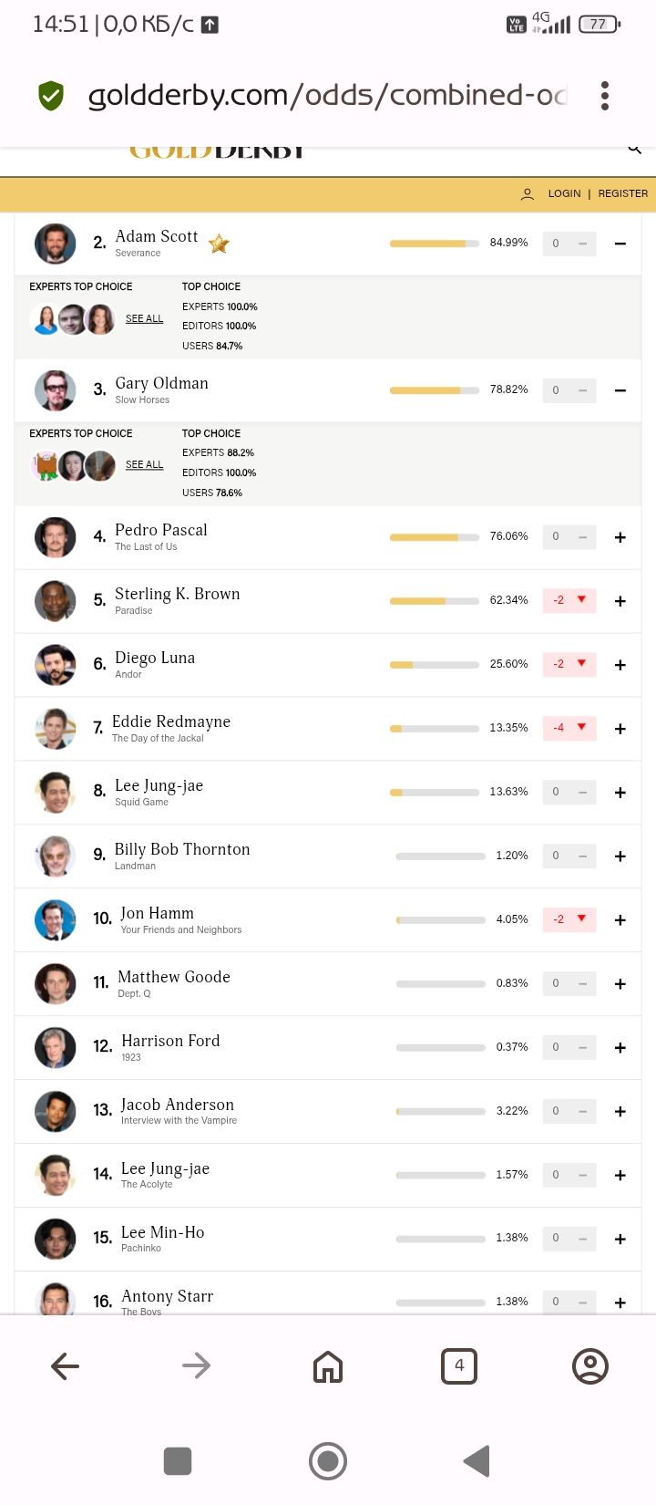
Task: Expand Diego Luna row with plus
Action: click(x=620, y=665)
